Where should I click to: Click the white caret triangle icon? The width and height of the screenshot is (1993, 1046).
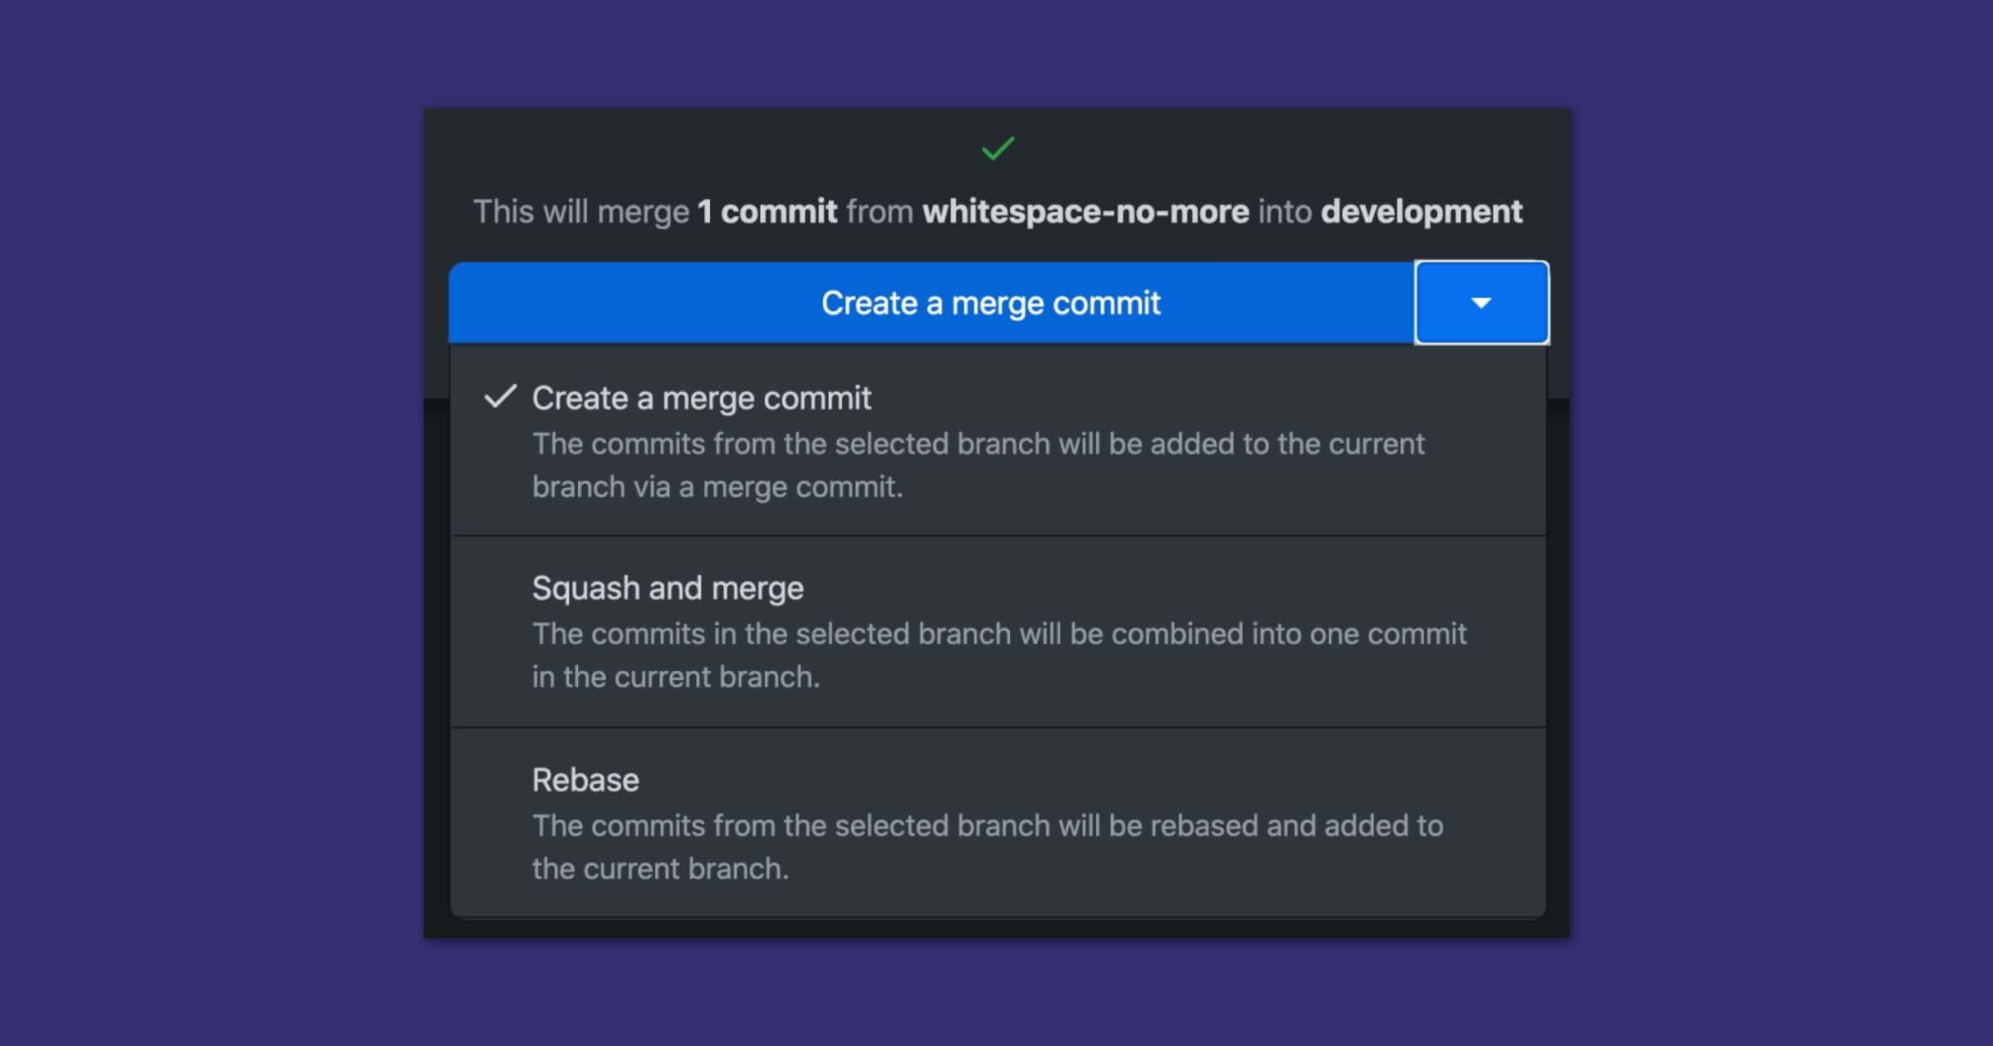(1481, 303)
